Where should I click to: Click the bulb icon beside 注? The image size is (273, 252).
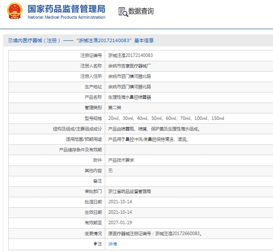95,244
